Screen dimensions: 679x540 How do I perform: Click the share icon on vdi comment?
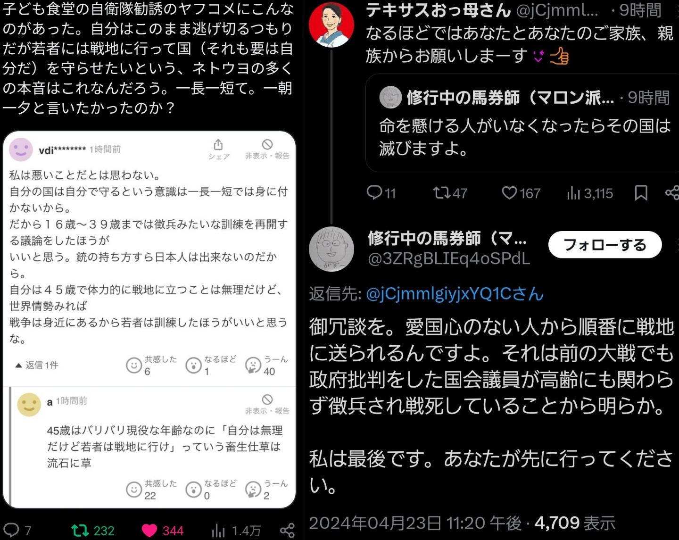[219, 150]
